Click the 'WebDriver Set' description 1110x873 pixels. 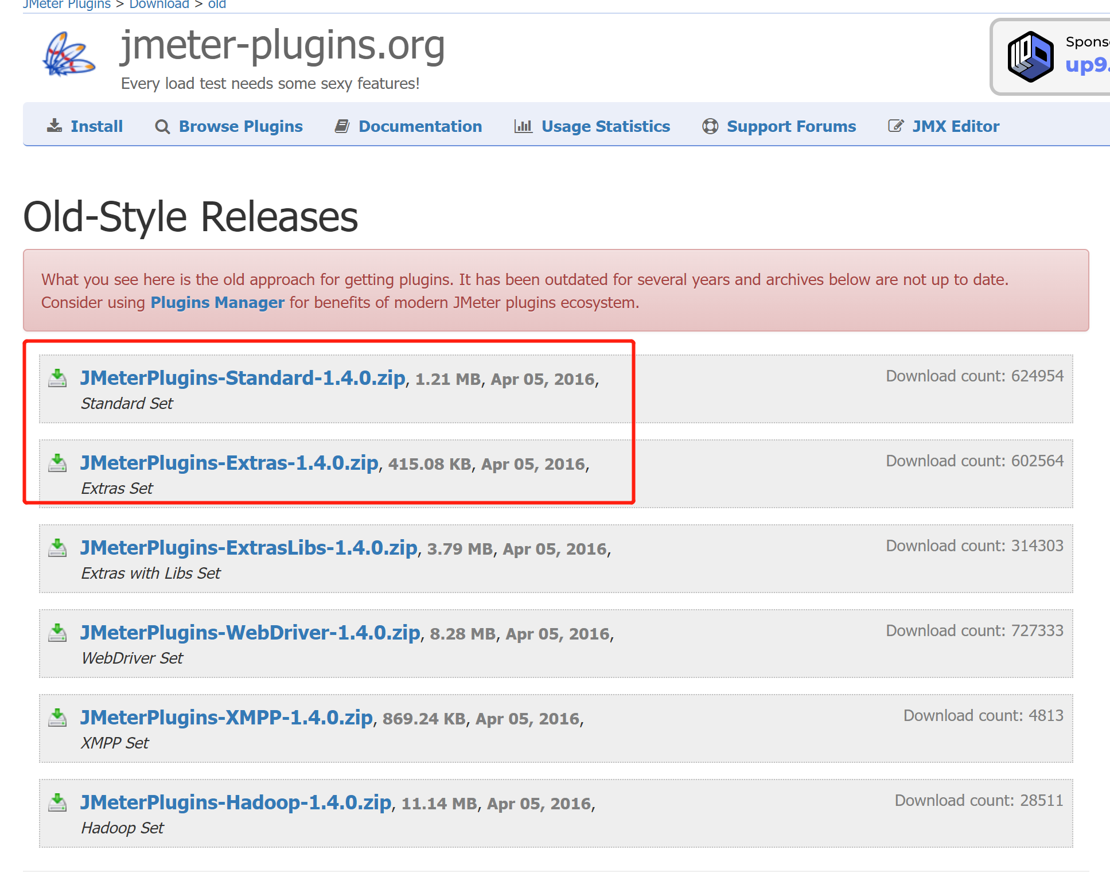pos(132,658)
